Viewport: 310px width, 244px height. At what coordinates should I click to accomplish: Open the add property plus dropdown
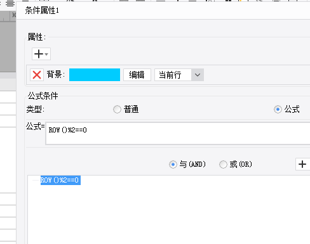point(41,54)
